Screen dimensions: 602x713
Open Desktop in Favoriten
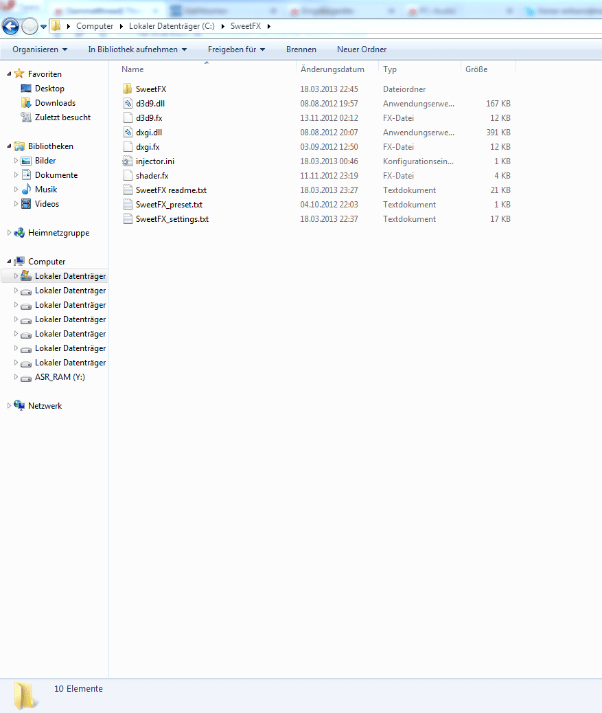point(49,88)
